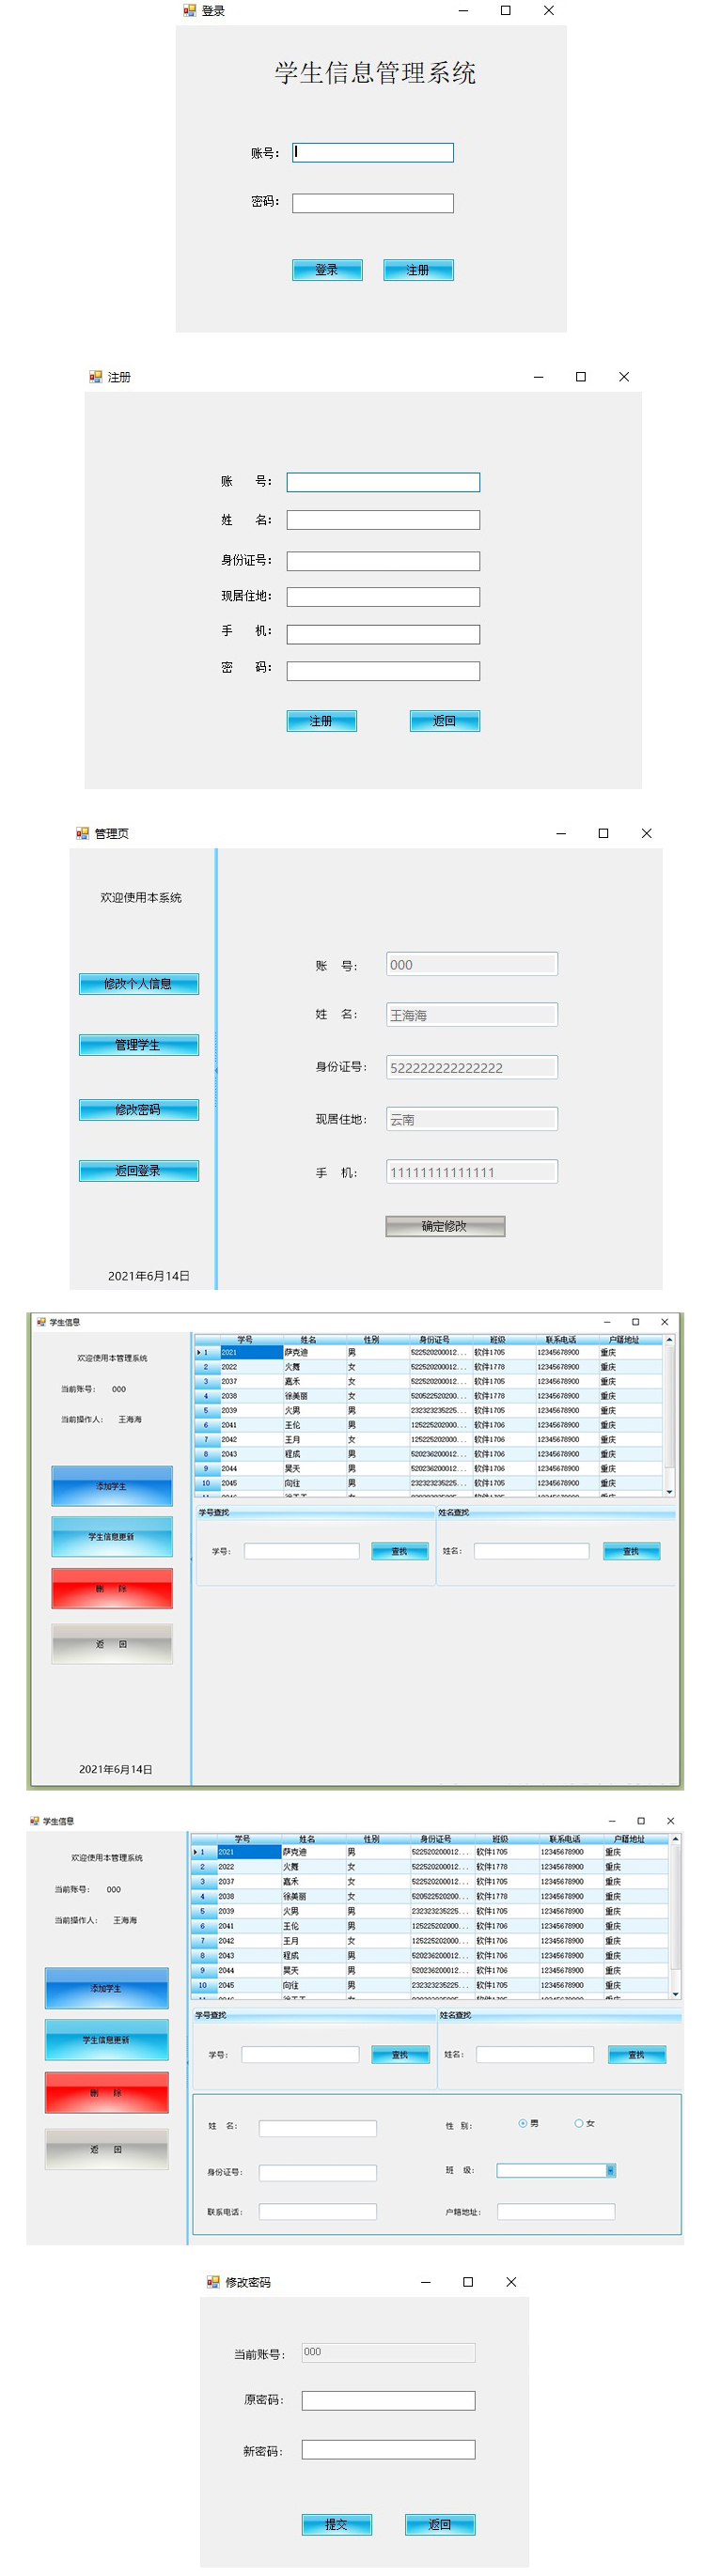Screen dimensions: 705x2576
Task: Focus the 学号 search field in the window without the add form
Action: (301, 1551)
